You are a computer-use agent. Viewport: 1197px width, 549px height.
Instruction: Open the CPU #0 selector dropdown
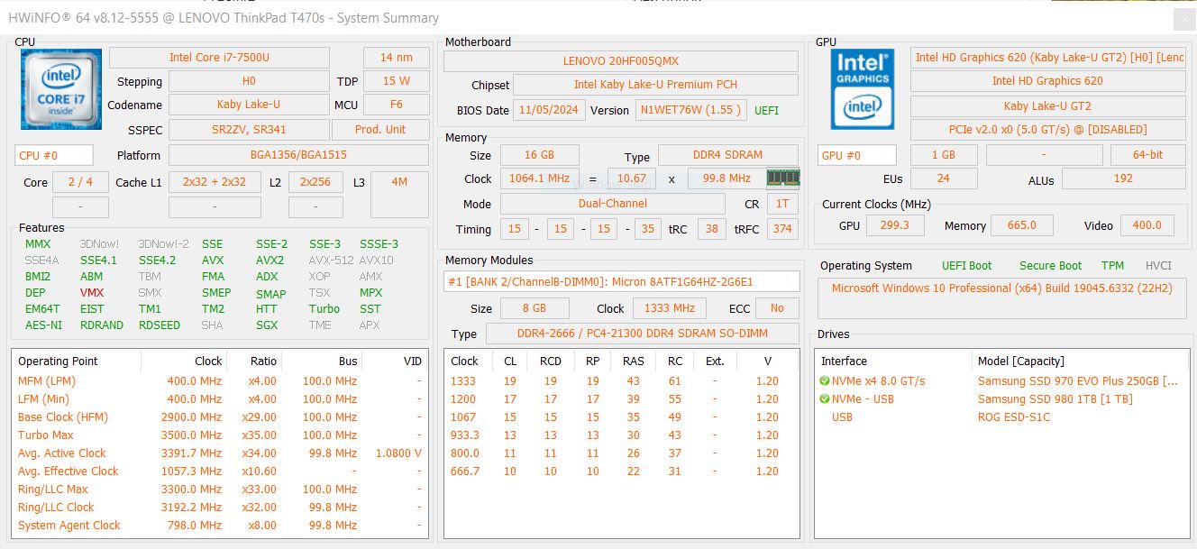[x=54, y=155]
